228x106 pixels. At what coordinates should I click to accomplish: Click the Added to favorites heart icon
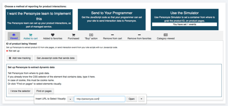(x=53, y=35)
